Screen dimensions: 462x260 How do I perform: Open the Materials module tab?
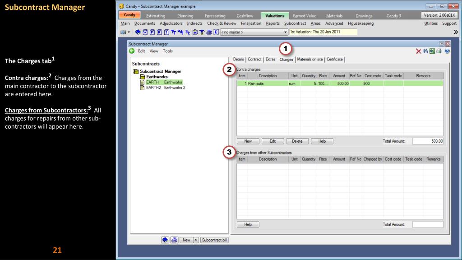coord(334,16)
